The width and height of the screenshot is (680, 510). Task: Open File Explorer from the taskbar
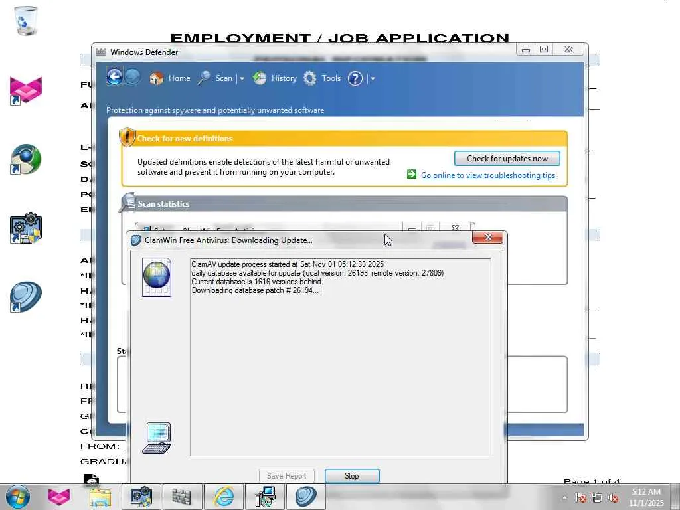click(100, 497)
